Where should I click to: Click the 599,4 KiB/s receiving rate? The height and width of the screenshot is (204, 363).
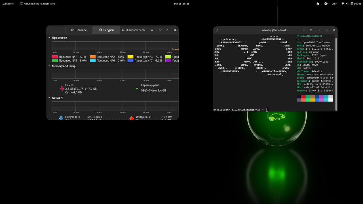(x=94, y=117)
